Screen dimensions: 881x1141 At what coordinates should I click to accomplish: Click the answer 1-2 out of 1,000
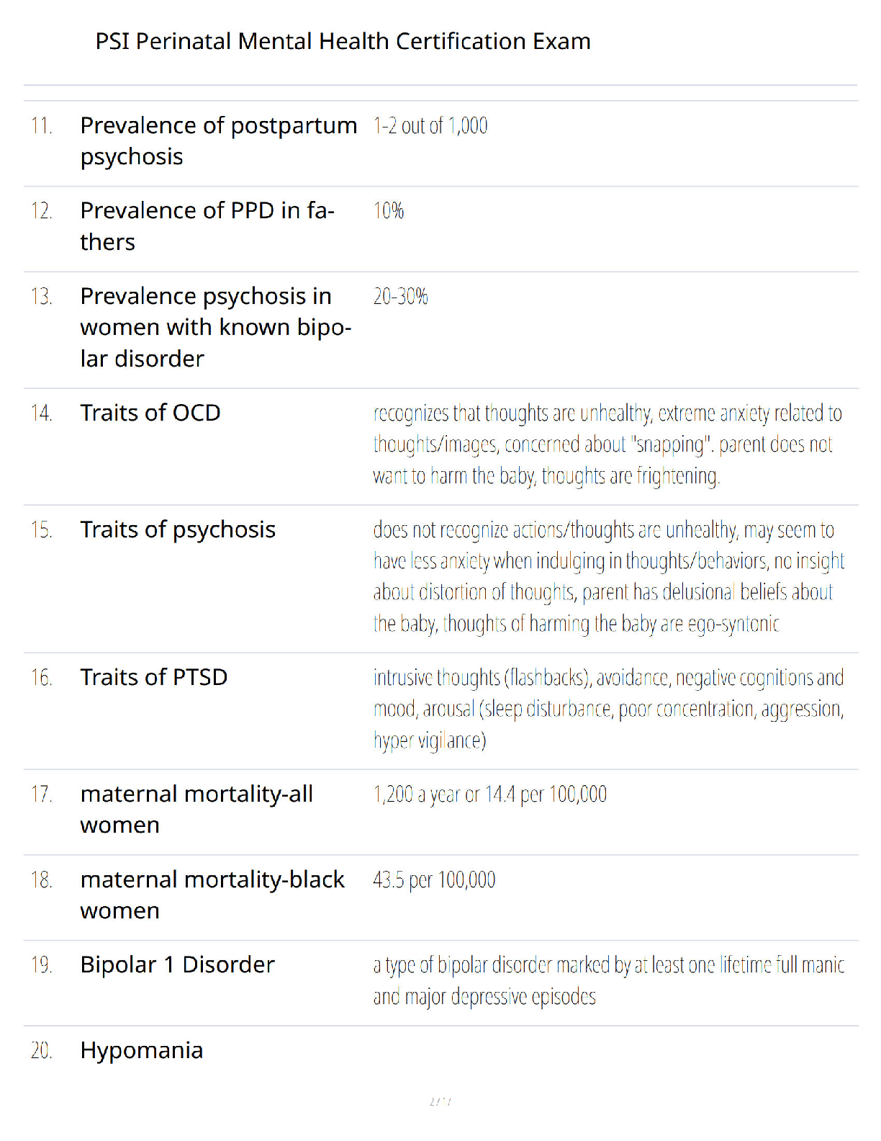pos(430,126)
